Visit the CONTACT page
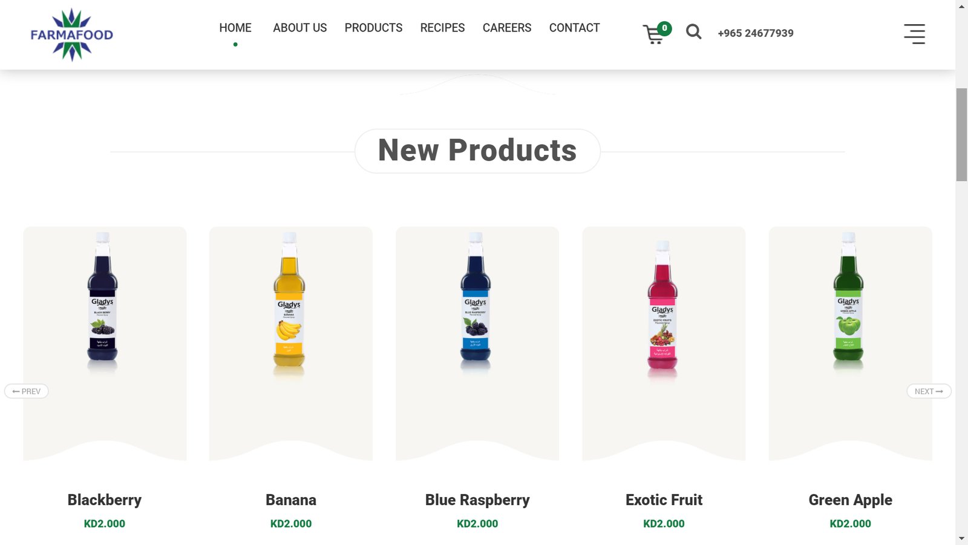The image size is (968, 545). [574, 28]
